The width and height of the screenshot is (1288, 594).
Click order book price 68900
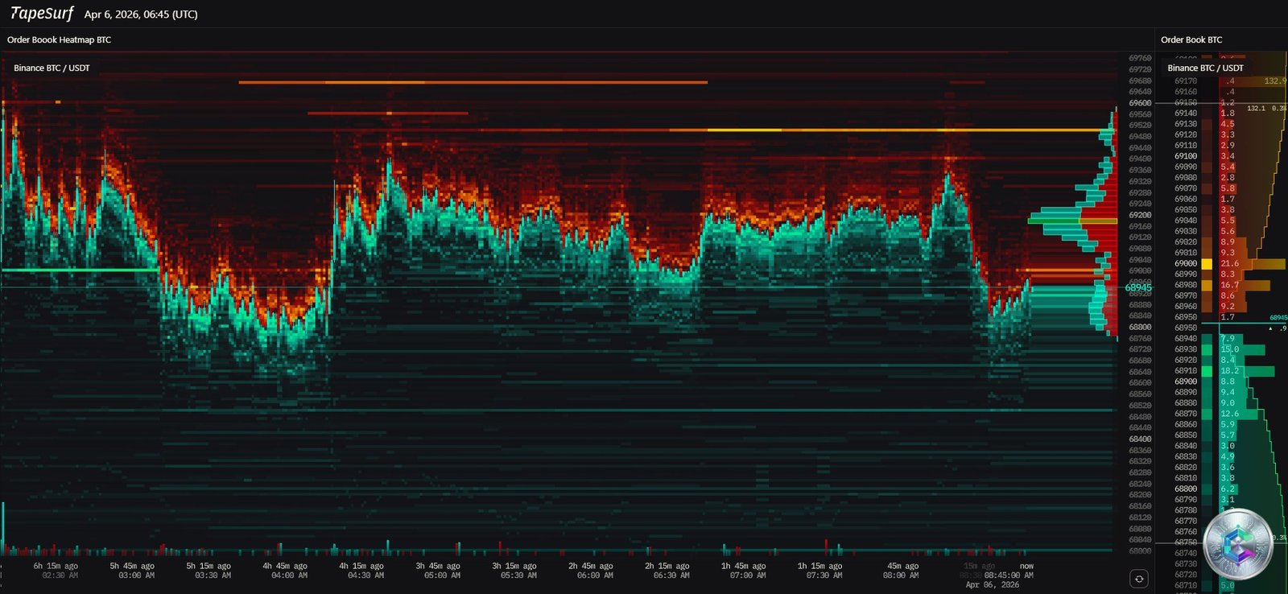(x=1186, y=382)
